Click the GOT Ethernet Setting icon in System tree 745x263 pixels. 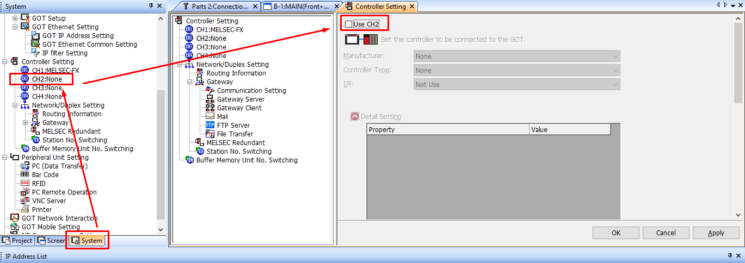25,27
